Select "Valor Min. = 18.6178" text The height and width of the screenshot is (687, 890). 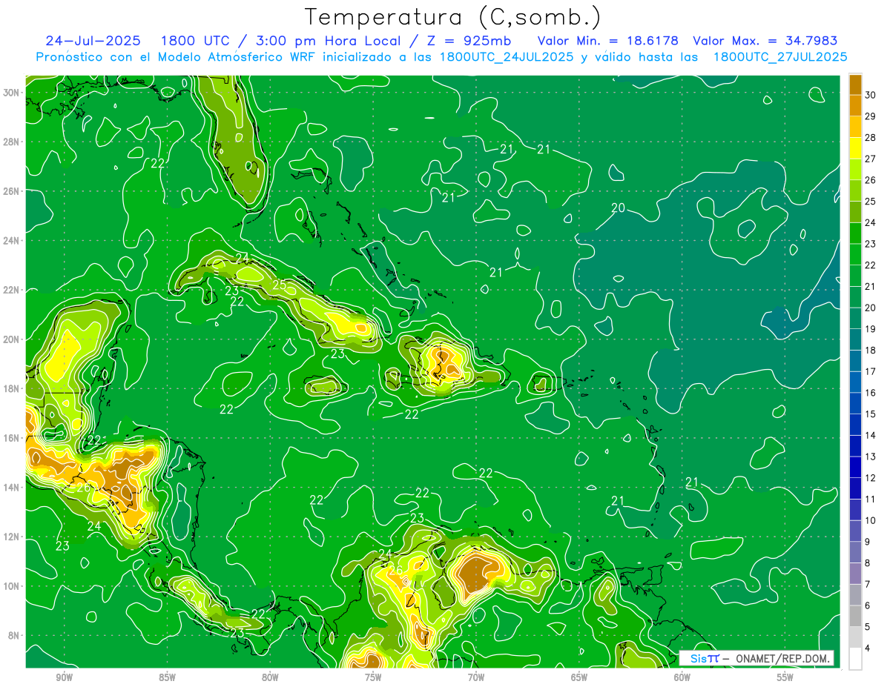608,41
